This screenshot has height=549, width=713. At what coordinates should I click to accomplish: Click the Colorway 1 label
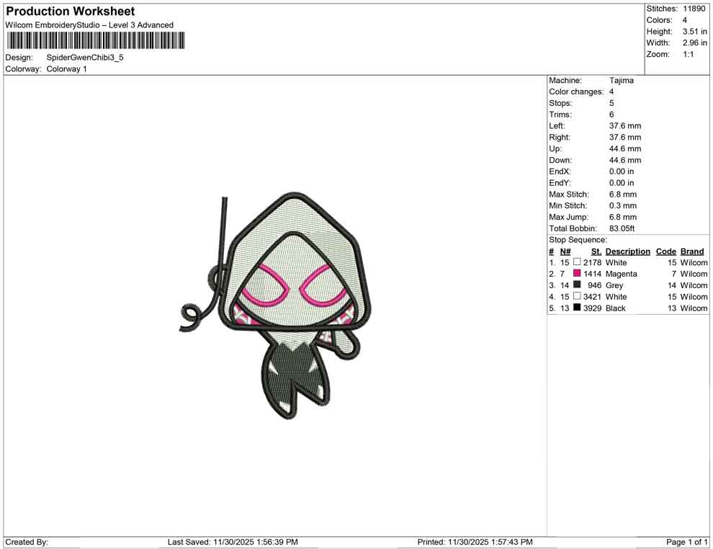[x=66, y=69]
